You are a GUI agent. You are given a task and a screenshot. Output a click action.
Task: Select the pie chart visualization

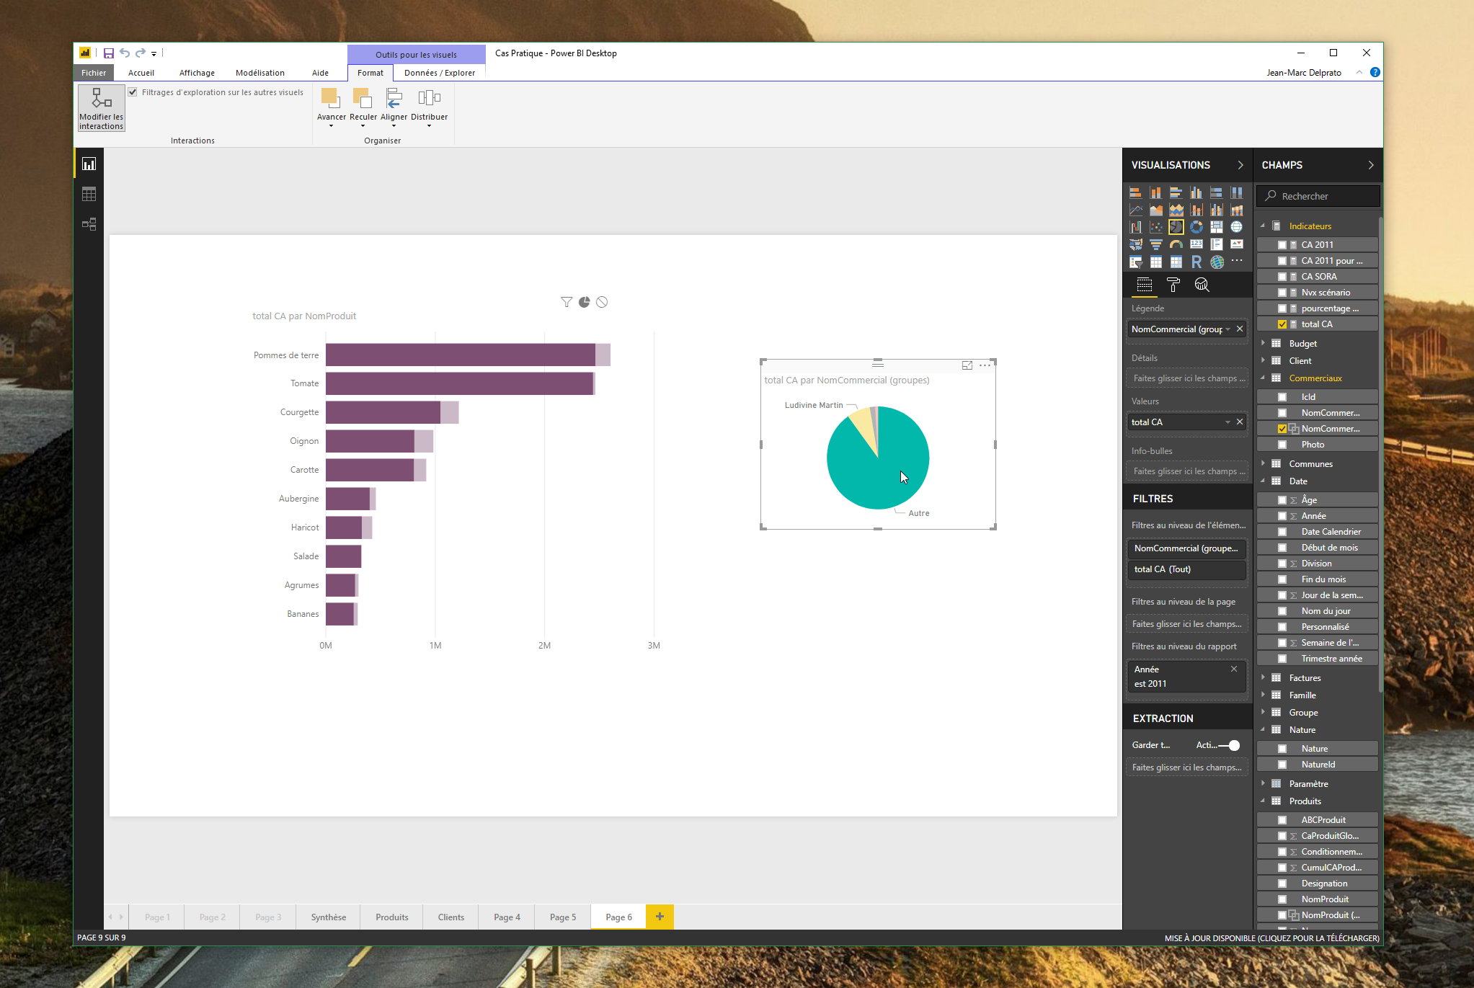[x=1176, y=227]
